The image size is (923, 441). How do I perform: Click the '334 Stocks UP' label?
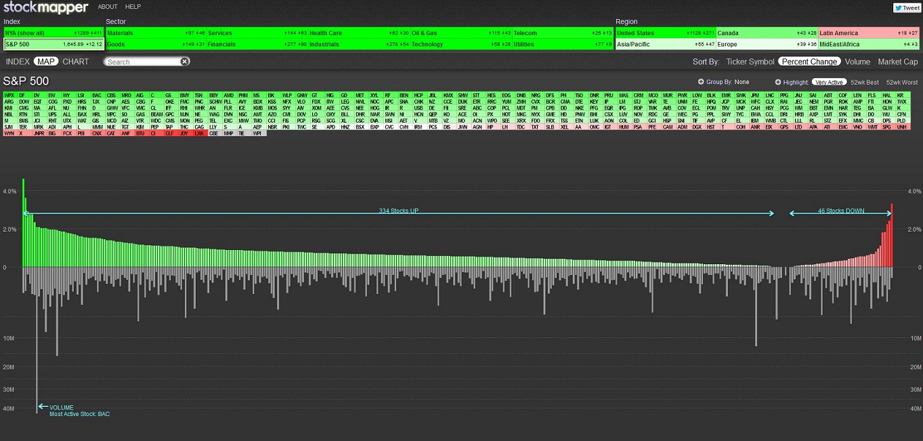click(399, 211)
